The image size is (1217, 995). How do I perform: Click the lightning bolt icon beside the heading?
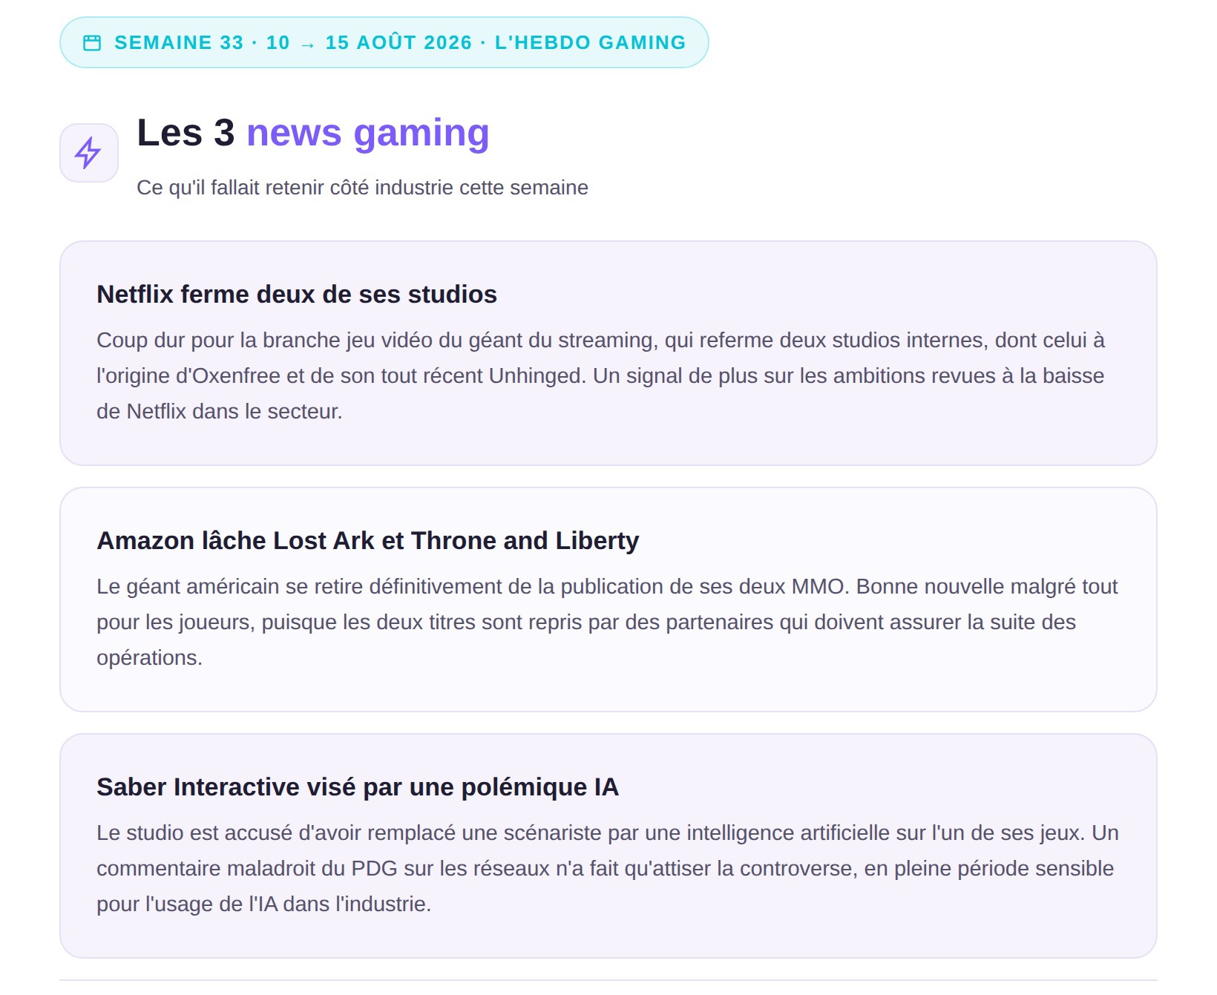(x=88, y=153)
